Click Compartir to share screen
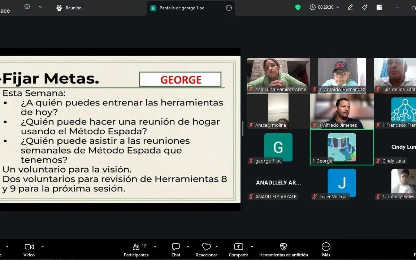The height and width of the screenshot is (260, 416). [238, 250]
